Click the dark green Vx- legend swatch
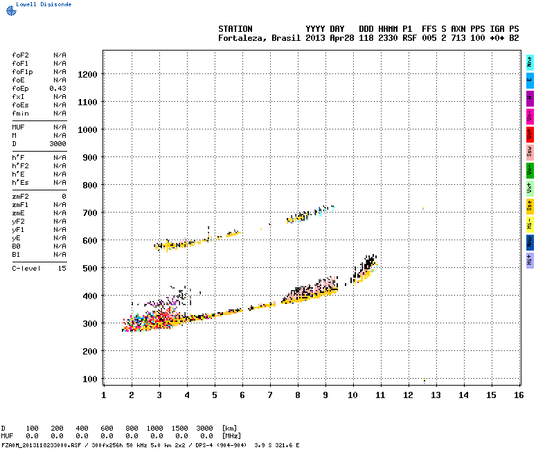Image resolution: width=554 pixels, height=450 pixels. 530,170
